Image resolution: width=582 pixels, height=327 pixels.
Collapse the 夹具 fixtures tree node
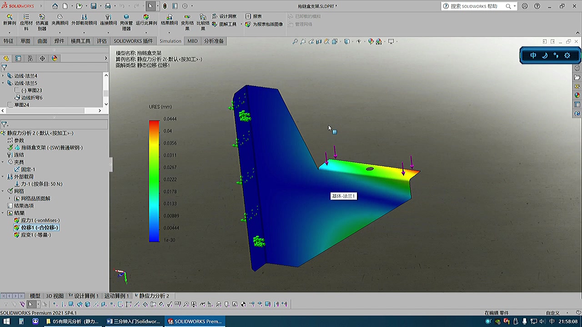[3, 162]
